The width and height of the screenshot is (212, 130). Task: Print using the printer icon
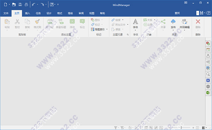pos(26,5)
